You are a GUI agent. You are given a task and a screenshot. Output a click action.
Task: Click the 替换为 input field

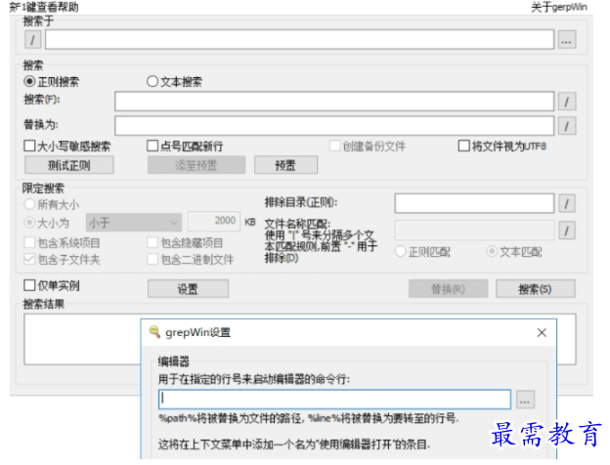[334, 126]
